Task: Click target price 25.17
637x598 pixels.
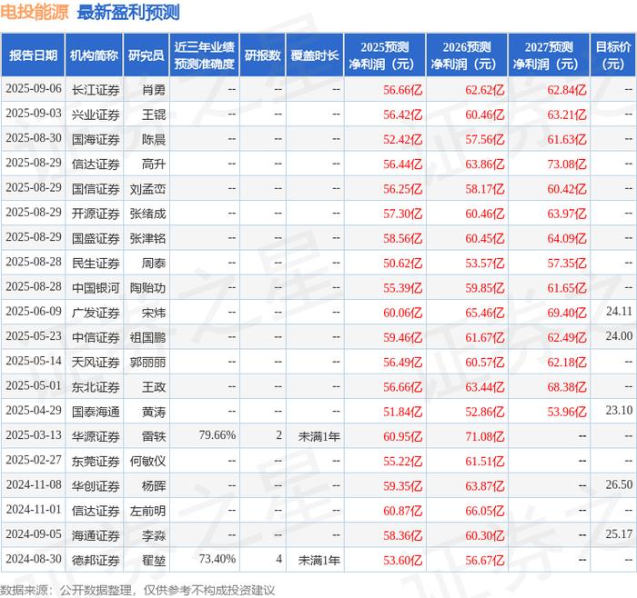Action: (619, 533)
